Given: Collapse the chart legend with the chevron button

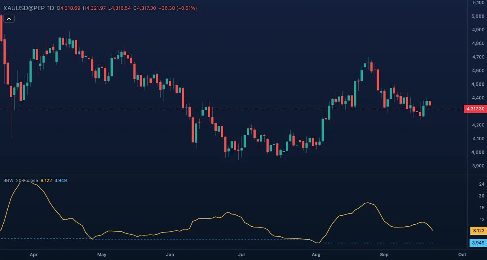Looking at the screenshot, I should pos(9,19).
